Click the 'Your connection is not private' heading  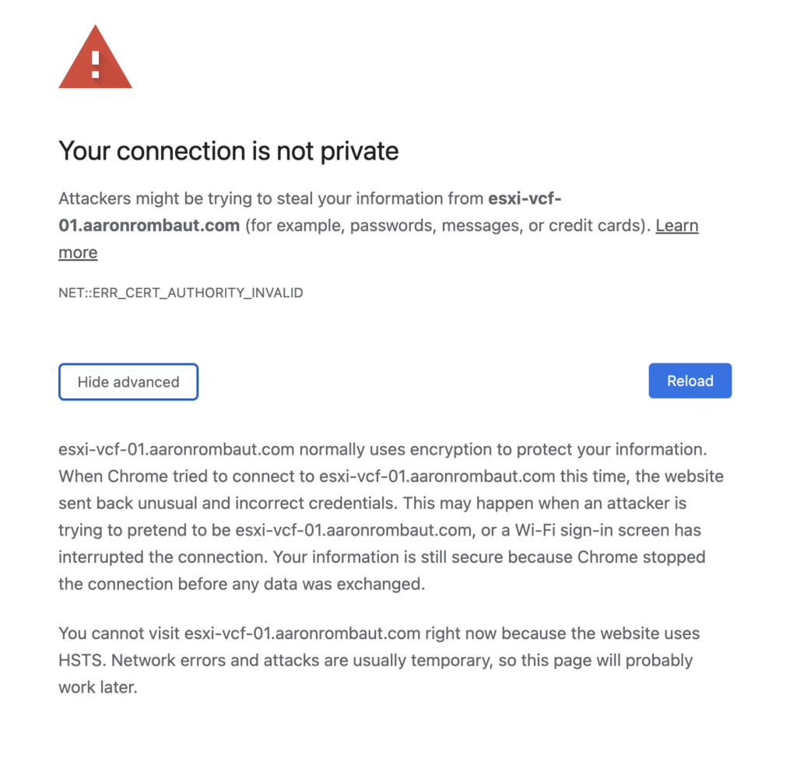[x=229, y=151]
